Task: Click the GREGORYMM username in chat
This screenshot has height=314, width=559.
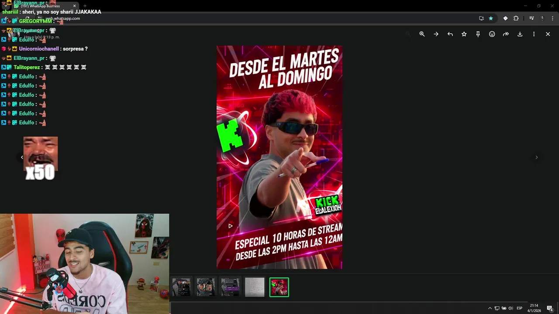Action: [x=35, y=21]
